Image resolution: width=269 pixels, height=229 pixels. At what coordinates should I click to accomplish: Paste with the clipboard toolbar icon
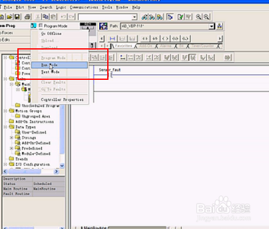click(53, 17)
